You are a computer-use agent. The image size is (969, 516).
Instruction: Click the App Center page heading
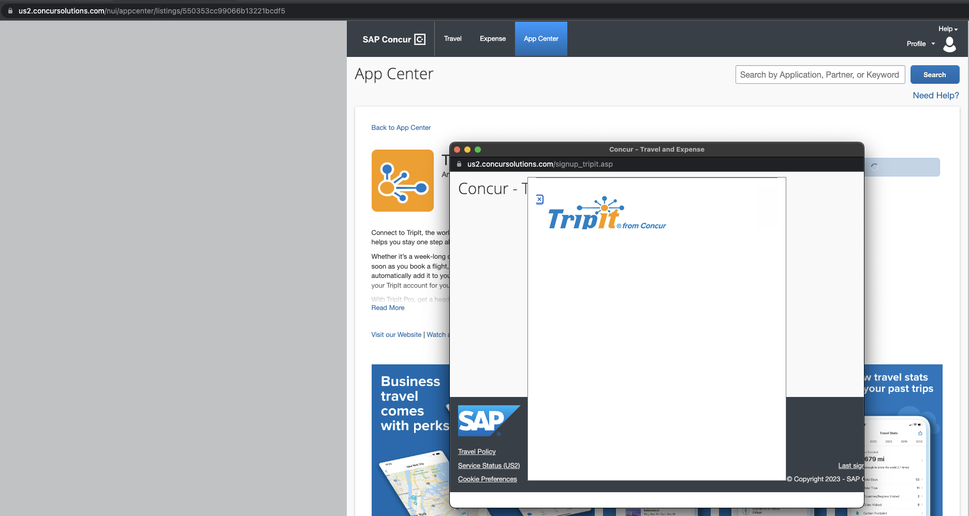click(x=394, y=74)
